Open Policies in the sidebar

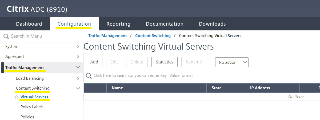[x=27, y=117]
